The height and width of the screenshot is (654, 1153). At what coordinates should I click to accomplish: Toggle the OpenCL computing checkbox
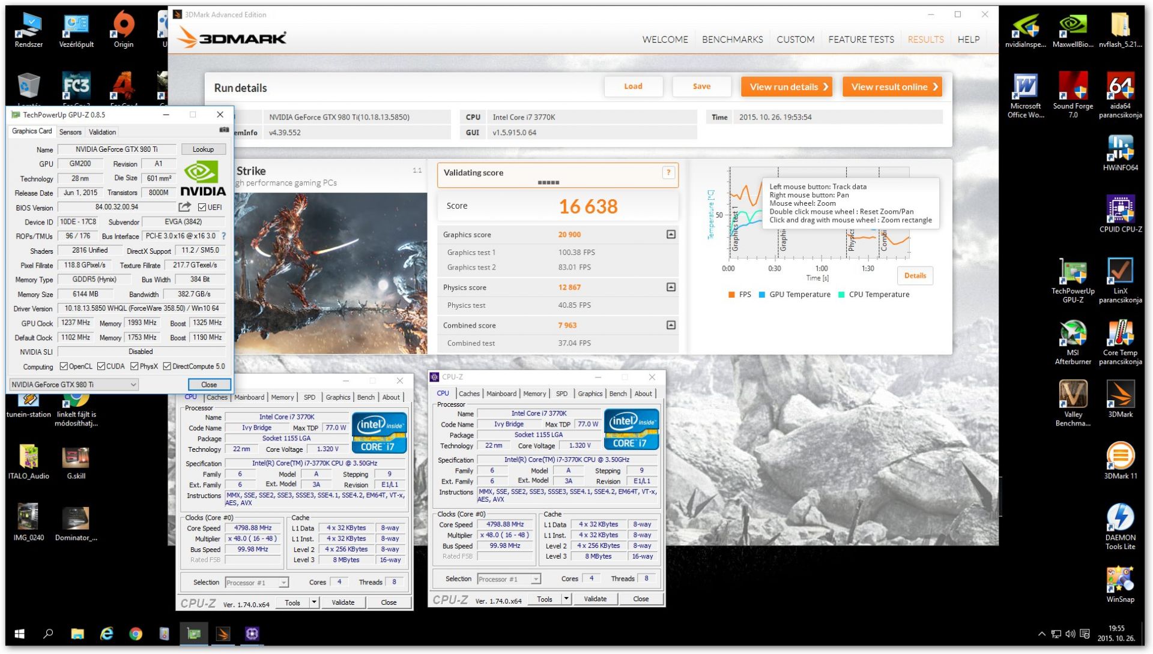[64, 367]
